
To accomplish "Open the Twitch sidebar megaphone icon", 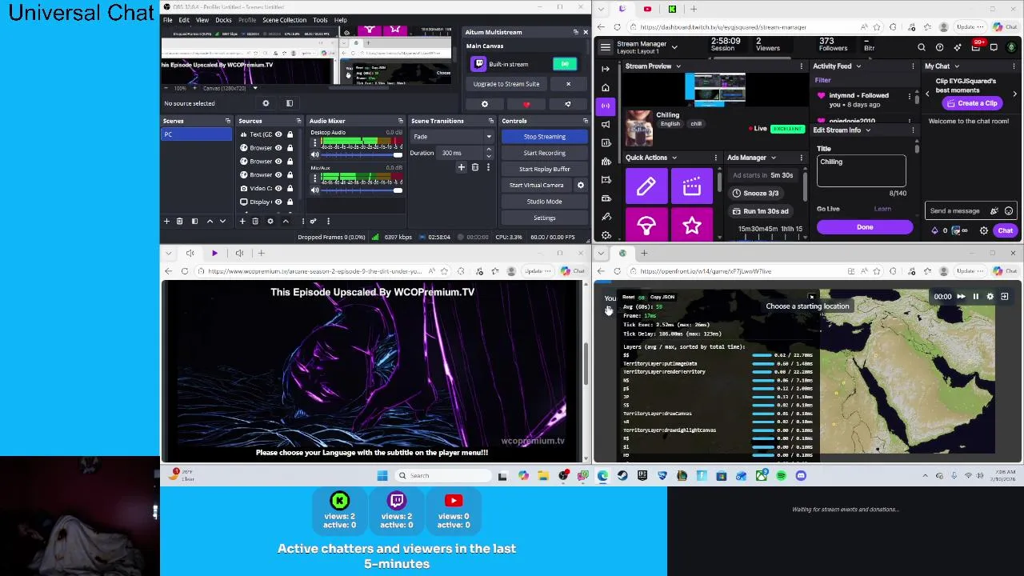I will pos(606,124).
